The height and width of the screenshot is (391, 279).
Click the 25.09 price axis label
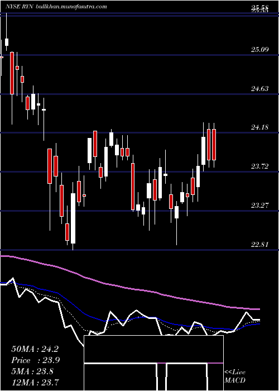pos(260,50)
